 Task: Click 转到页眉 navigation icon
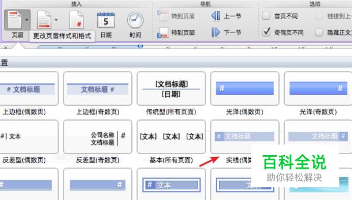[163, 15]
